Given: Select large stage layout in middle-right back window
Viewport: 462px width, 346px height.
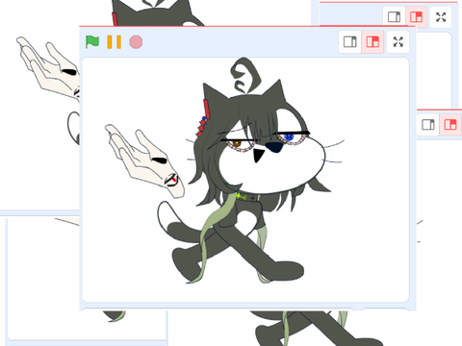Looking at the screenshot, I should [450, 125].
